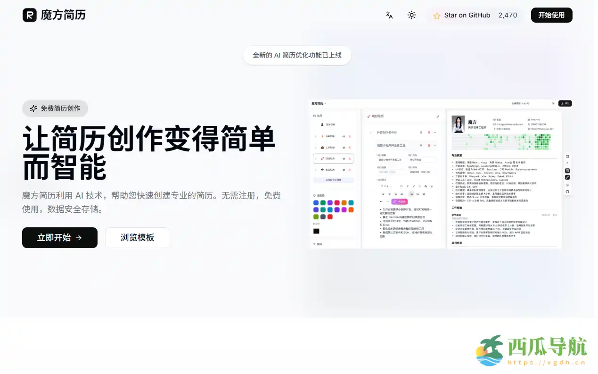Image resolution: width=598 pixels, height=374 pixels.
Task: Click the 立即开始 button
Action: [x=59, y=237]
